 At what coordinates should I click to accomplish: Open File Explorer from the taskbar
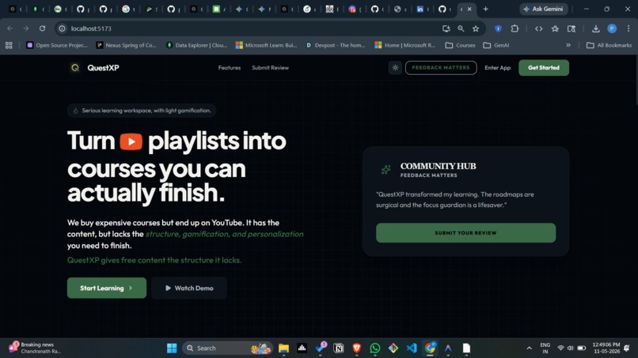coord(283,349)
